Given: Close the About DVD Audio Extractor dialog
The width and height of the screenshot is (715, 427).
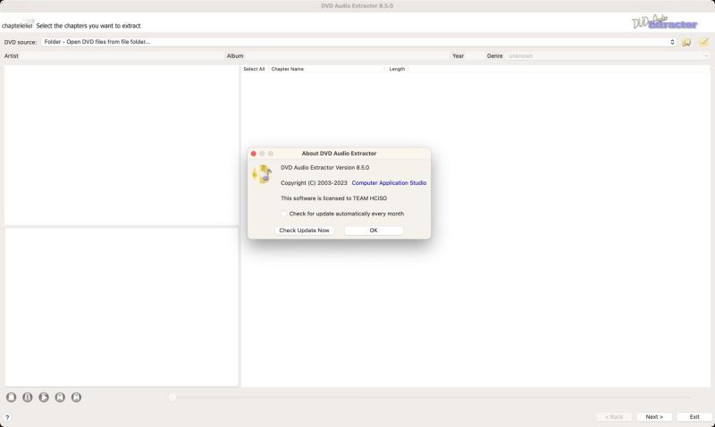Looking at the screenshot, I should [x=254, y=154].
